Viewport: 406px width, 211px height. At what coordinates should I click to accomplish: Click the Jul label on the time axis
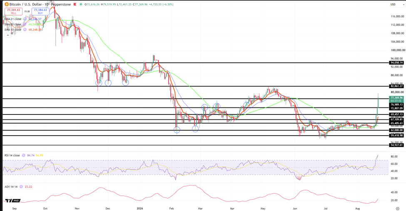[x=326, y=209]
